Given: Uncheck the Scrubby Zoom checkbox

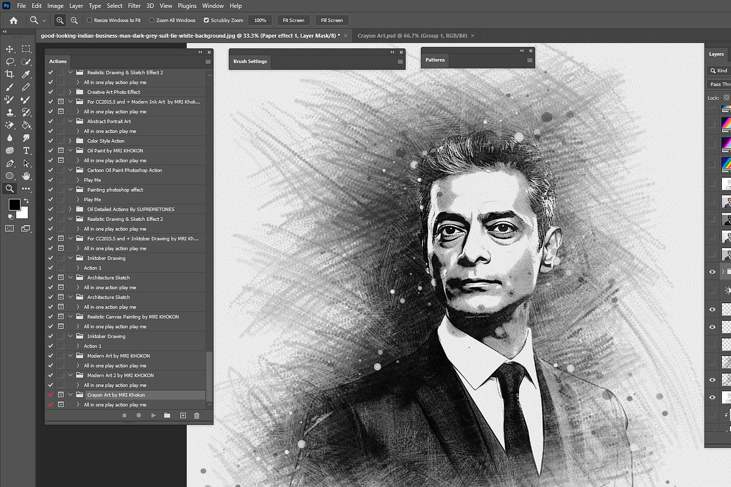Looking at the screenshot, I should click(x=206, y=20).
